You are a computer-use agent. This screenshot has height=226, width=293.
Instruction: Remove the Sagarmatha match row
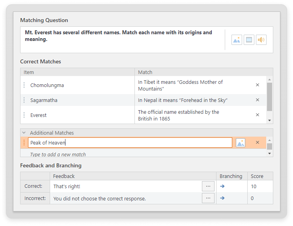tap(258, 100)
